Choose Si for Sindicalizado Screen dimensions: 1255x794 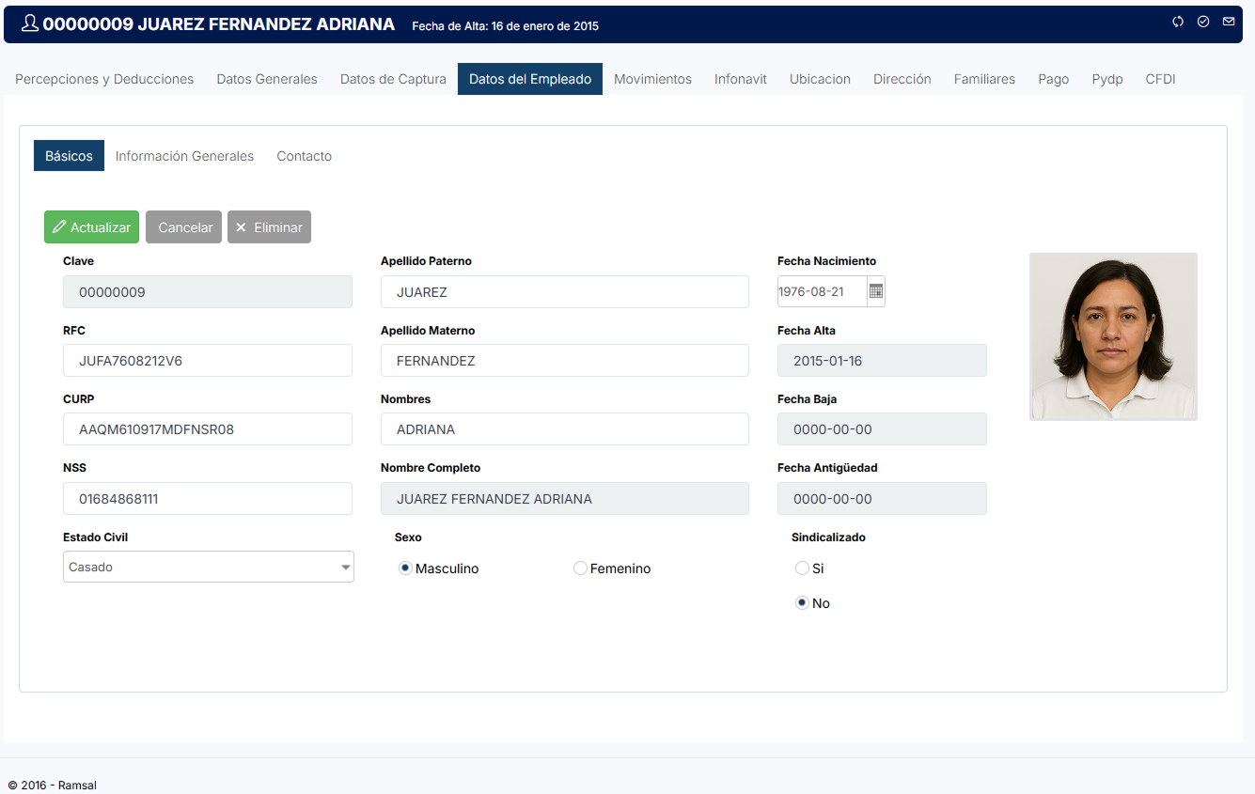[802, 568]
